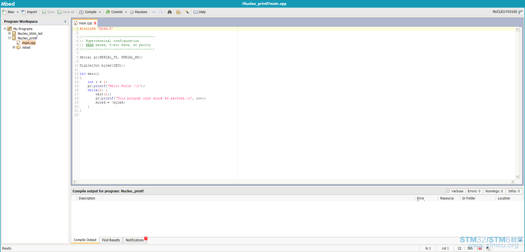Expand the Nucleo_blink_led program node

[9, 33]
